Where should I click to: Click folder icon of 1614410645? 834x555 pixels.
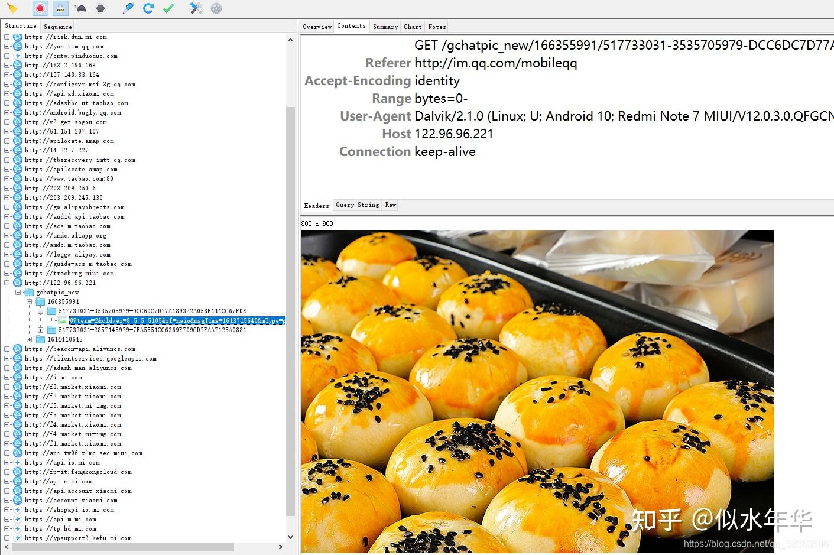[40, 339]
